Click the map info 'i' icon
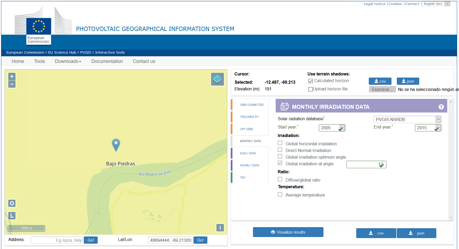This screenshot has width=459, height=249. [x=220, y=228]
